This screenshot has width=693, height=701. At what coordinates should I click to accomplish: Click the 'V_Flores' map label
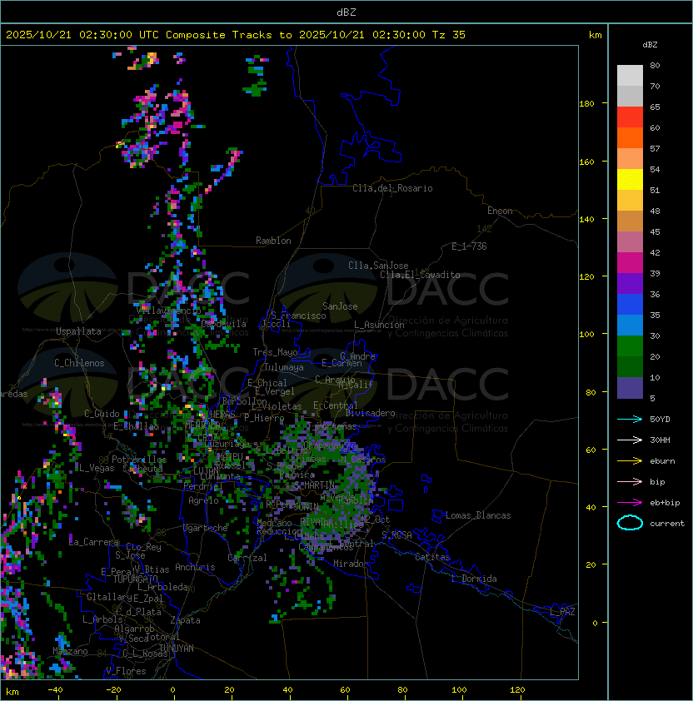126,671
